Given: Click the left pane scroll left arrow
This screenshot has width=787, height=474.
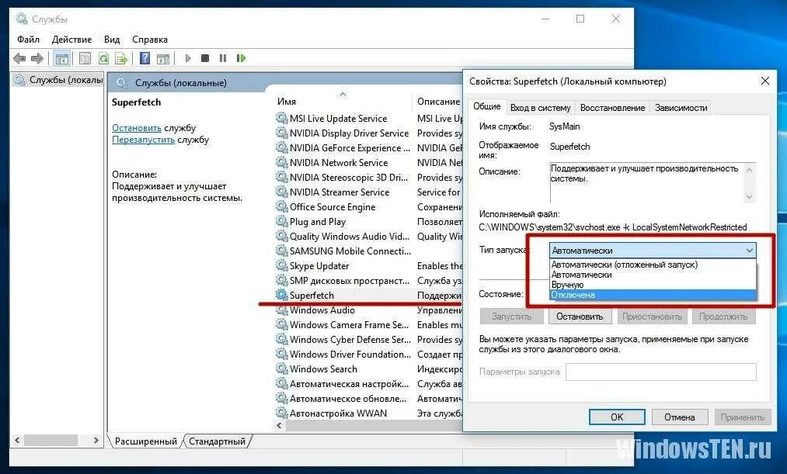Looking at the screenshot, I should pos(18,440).
